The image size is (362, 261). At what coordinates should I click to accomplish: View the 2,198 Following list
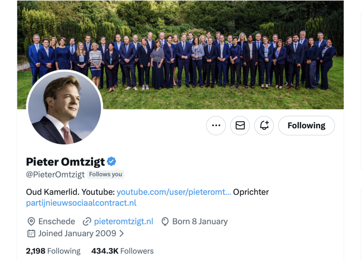coord(53,251)
